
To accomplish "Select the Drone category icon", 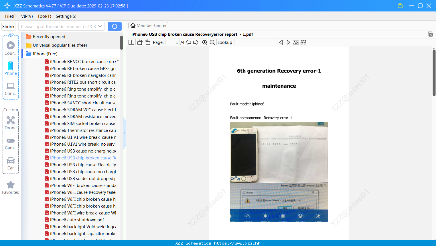I will pyautogui.click(x=11, y=120).
